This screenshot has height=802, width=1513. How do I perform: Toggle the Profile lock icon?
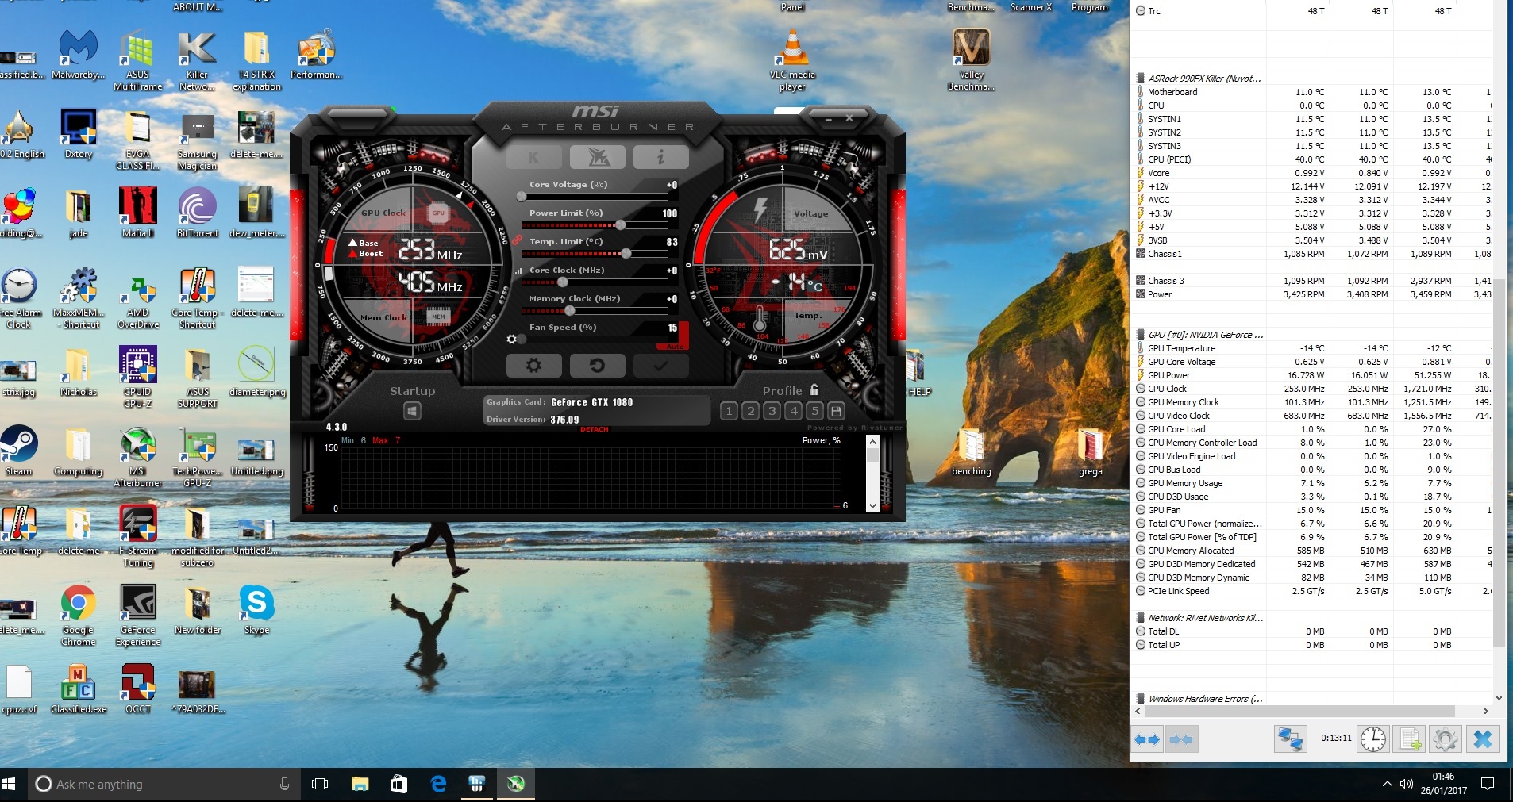[x=814, y=389]
